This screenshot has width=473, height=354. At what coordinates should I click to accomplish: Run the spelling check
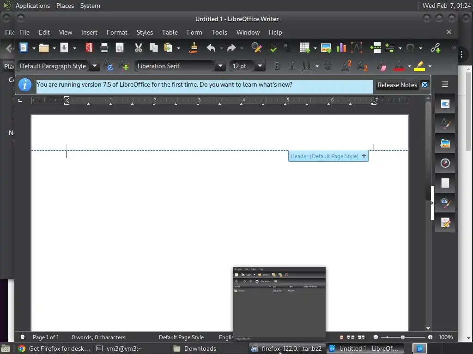pyautogui.click(x=272, y=47)
